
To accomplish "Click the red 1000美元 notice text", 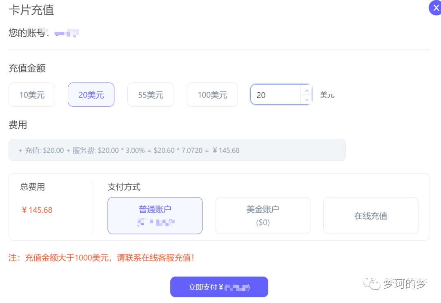I will pos(101,258).
